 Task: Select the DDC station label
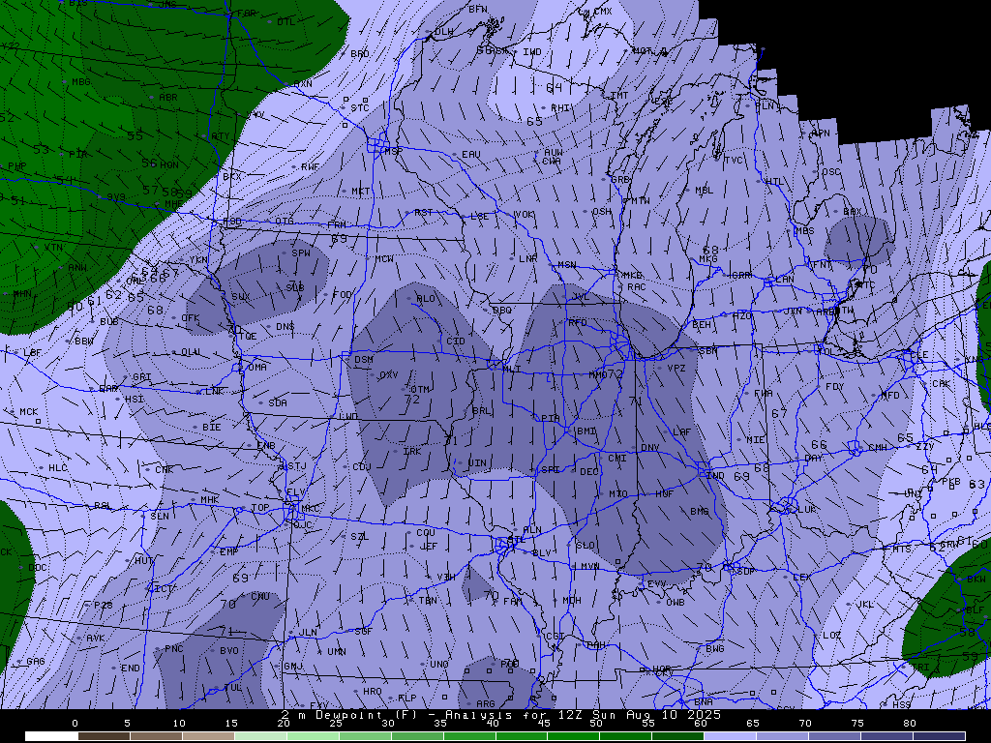(38, 567)
